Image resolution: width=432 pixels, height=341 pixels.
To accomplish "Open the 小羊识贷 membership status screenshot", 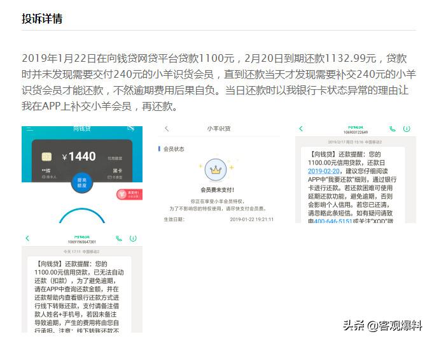I will pyautogui.click(x=219, y=175).
